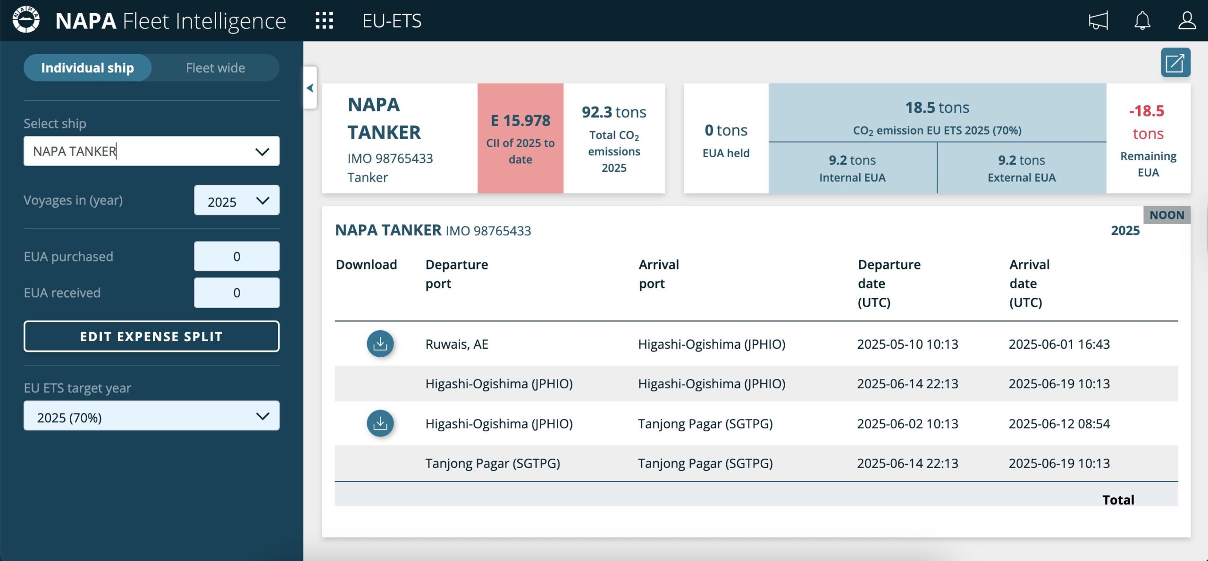Click Tanjong Pagar (SGTPG) departure port in last row
The width and height of the screenshot is (1208, 561).
[492, 463]
